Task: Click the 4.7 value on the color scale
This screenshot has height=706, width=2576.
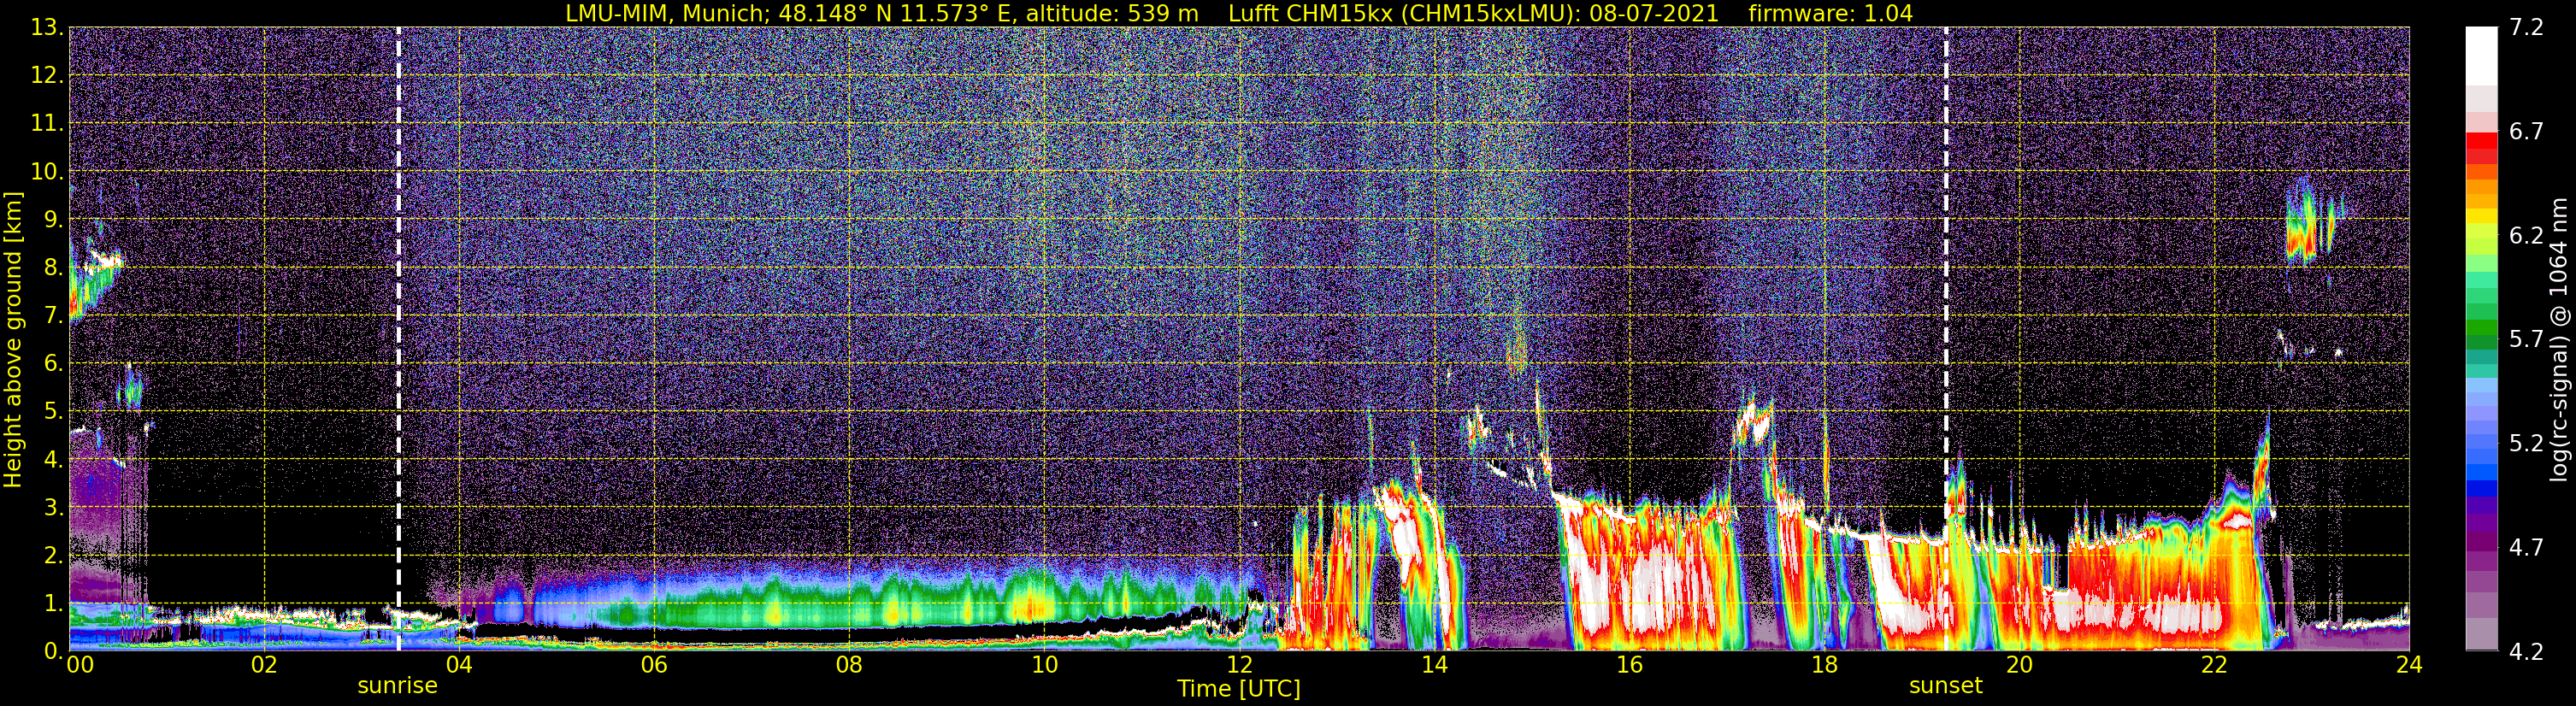Action: (2526, 548)
